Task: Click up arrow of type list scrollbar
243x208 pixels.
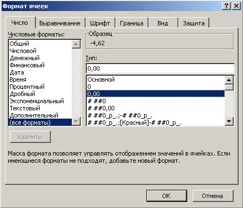Action: [229, 80]
